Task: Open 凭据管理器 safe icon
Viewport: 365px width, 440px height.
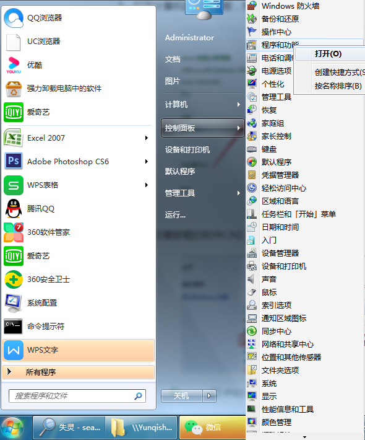Action: point(252,175)
